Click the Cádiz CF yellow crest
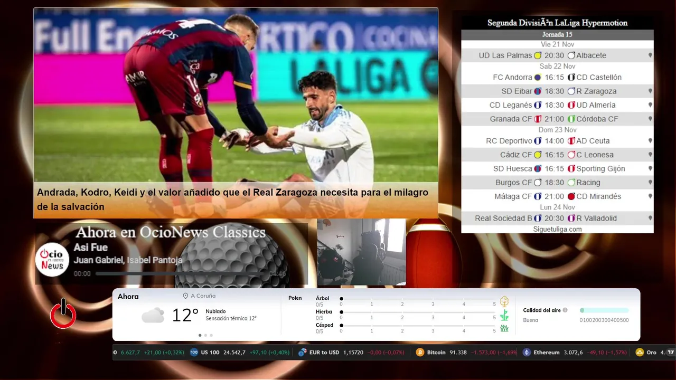Screen dimensions: 676x380 (x=538, y=155)
